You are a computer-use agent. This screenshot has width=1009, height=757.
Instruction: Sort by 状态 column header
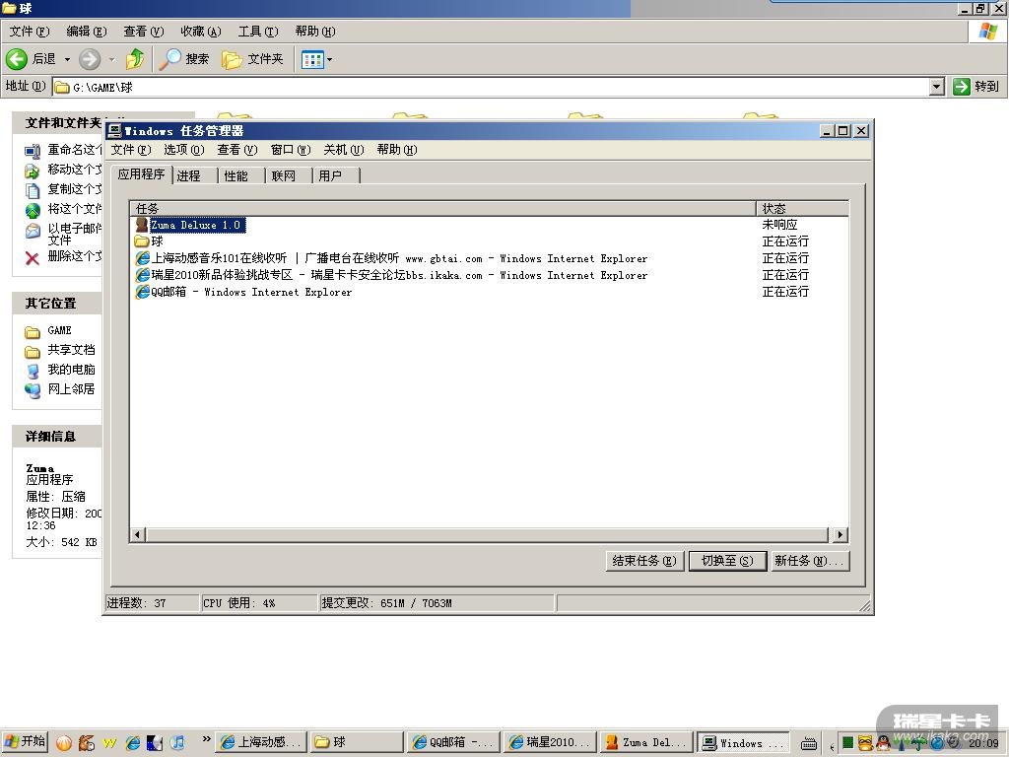pos(802,209)
